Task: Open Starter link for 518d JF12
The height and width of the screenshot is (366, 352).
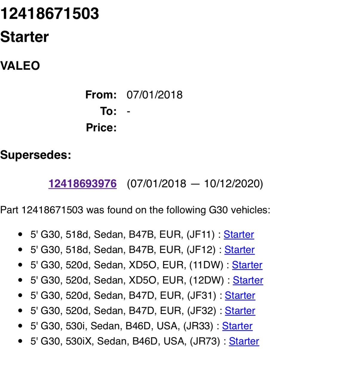Action: 239,250
